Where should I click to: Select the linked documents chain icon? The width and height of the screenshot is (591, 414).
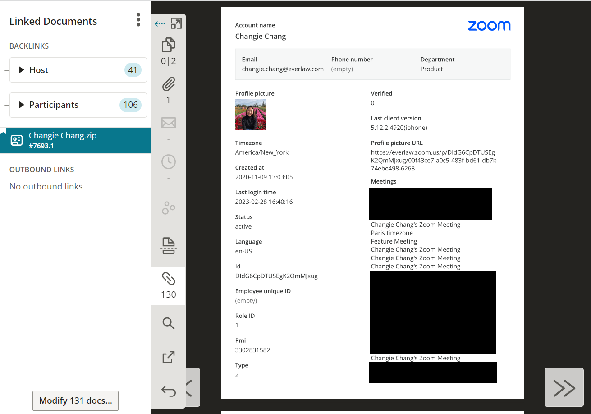tap(169, 279)
